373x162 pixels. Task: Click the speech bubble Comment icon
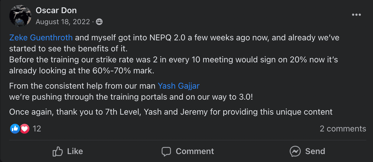pyautogui.click(x=166, y=151)
